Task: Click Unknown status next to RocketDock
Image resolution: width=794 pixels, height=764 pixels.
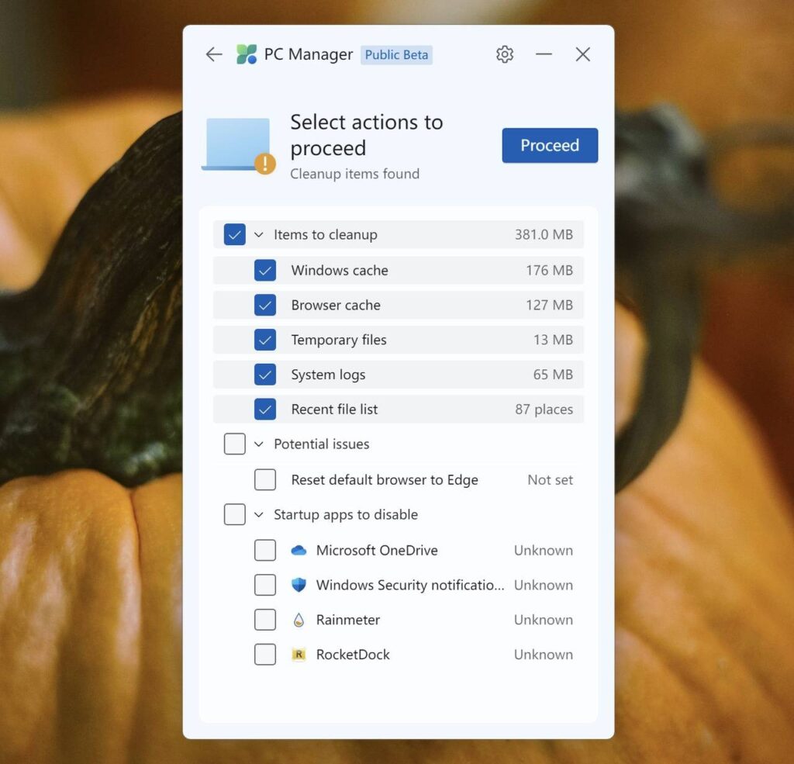Action: [x=544, y=655]
